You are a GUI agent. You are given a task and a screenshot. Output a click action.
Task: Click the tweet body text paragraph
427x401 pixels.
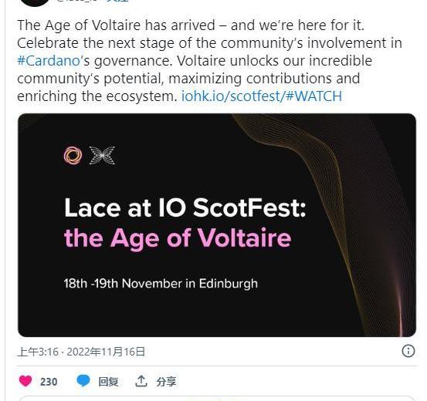(209, 61)
